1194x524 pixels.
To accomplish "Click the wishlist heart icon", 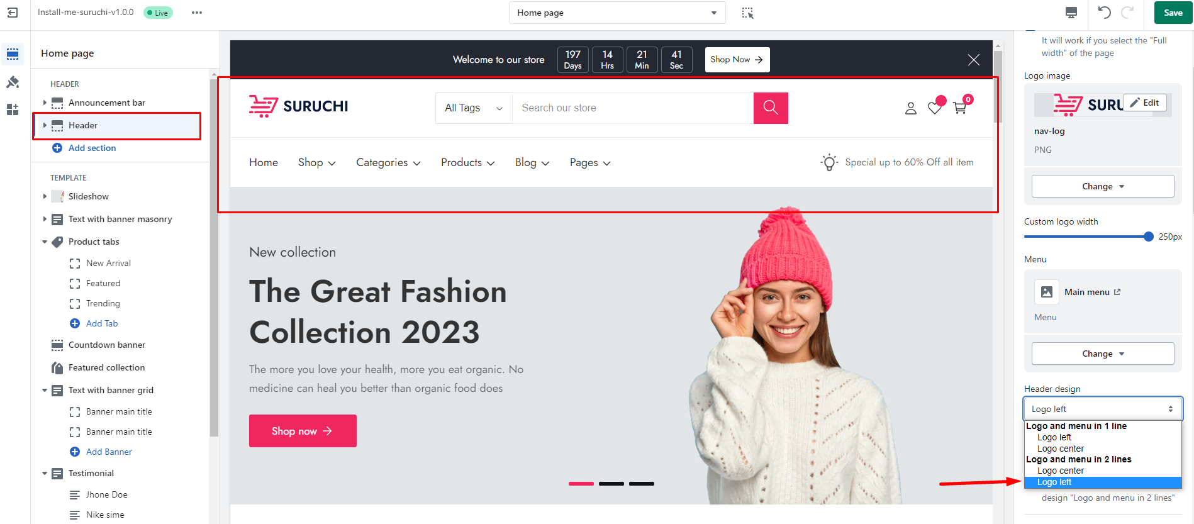I will (x=935, y=108).
